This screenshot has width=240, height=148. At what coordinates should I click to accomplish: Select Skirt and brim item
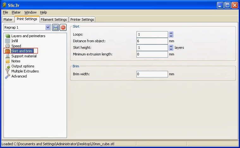tap(22, 51)
